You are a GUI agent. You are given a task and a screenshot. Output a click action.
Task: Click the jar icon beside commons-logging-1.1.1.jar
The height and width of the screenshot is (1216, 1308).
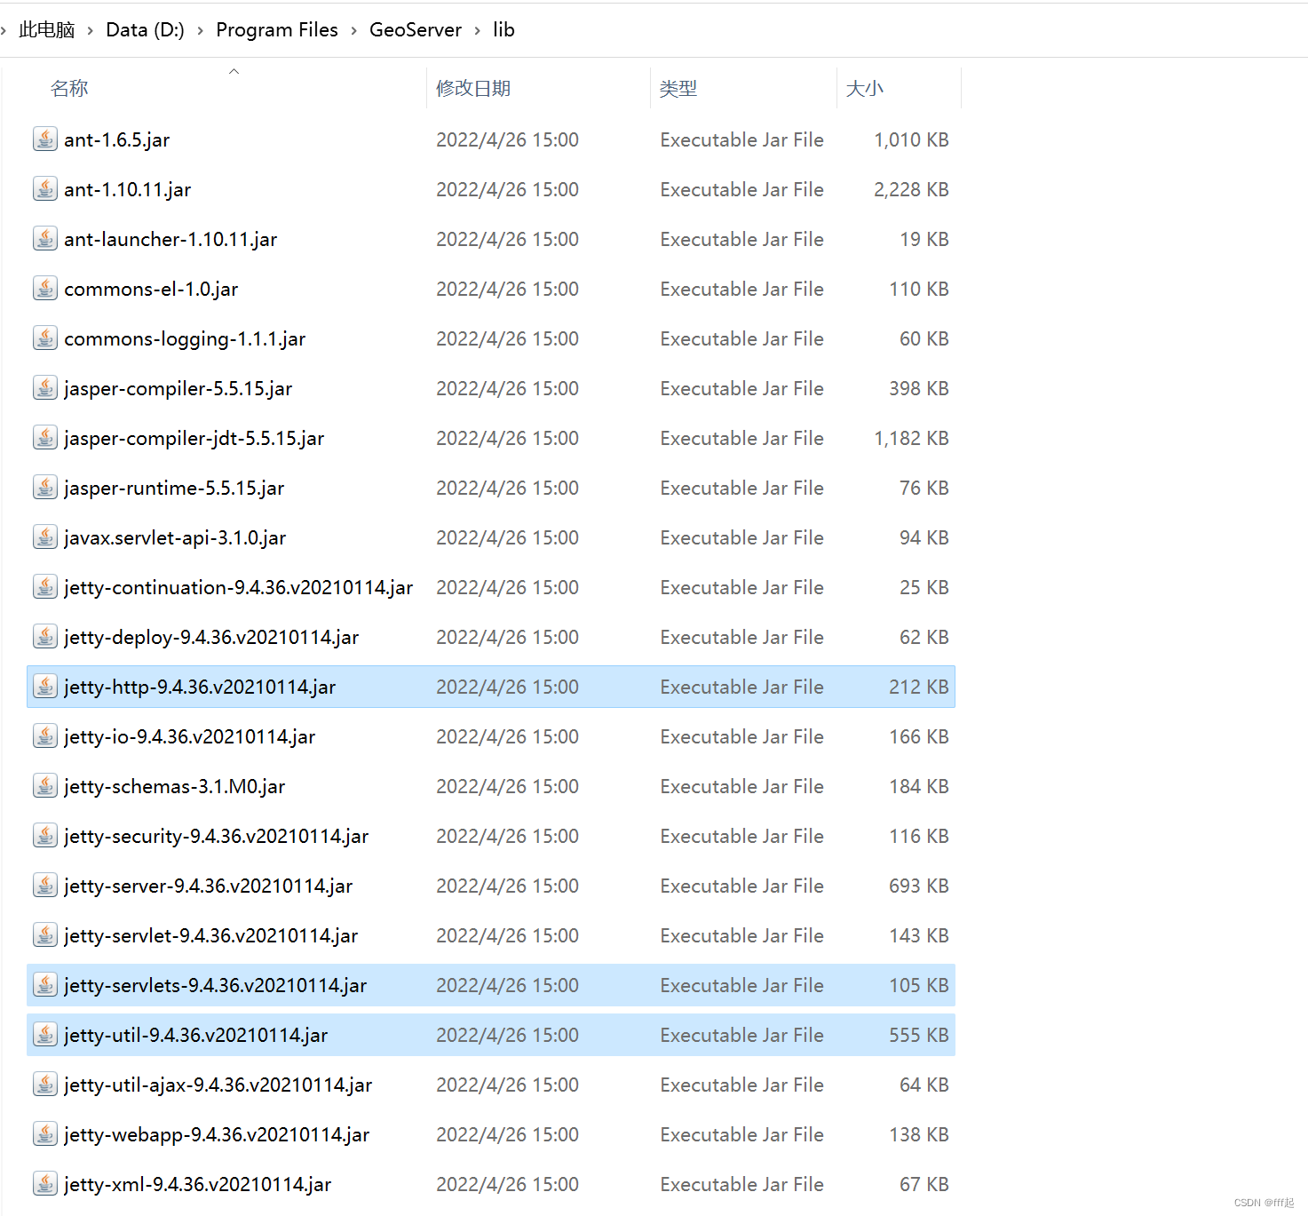44,338
